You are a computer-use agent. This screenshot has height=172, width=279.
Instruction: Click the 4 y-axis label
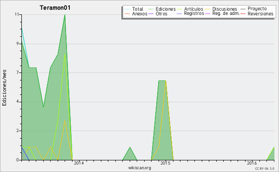18,102
